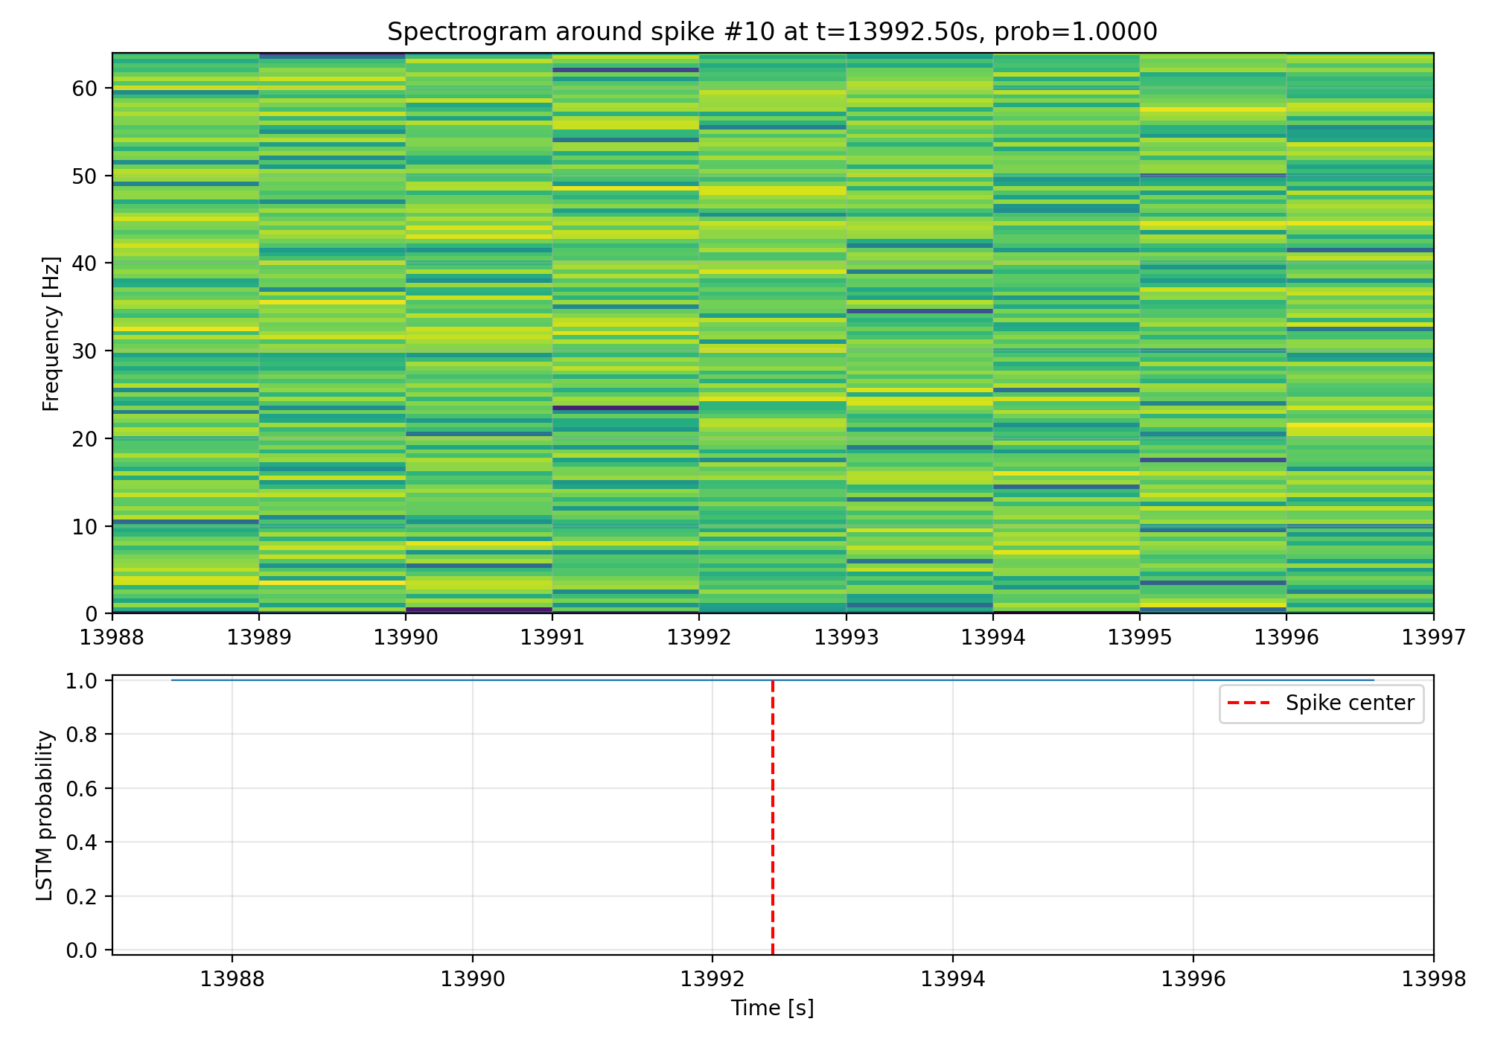The width and height of the screenshot is (1489, 1042).
Task: Click the 13990 tick on the spectrogram axis
Action: click(x=405, y=637)
